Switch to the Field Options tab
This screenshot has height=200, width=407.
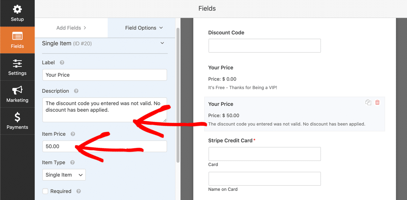pyautogui.click(x=142, y=28)
